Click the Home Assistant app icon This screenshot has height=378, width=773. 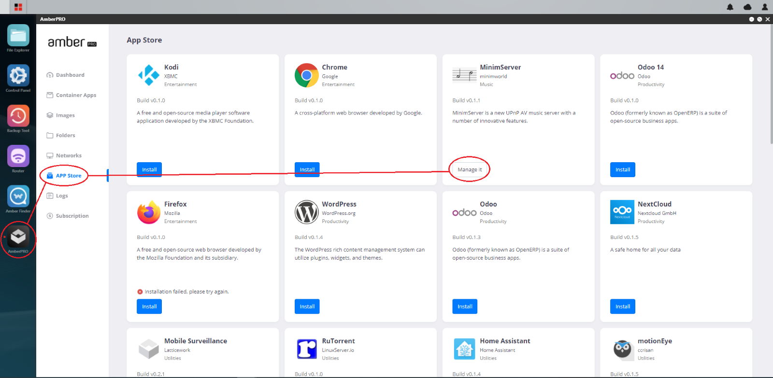464,349
